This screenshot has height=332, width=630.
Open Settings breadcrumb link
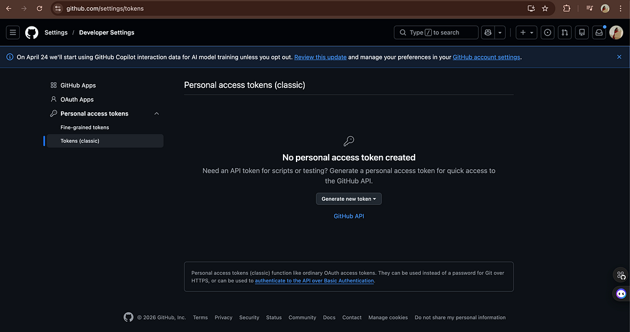coord(56,33)
